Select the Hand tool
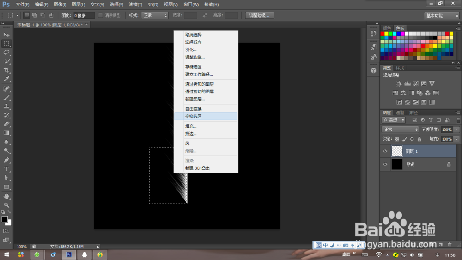The height and width of the screenshot is (260, 462). [6, 196]
